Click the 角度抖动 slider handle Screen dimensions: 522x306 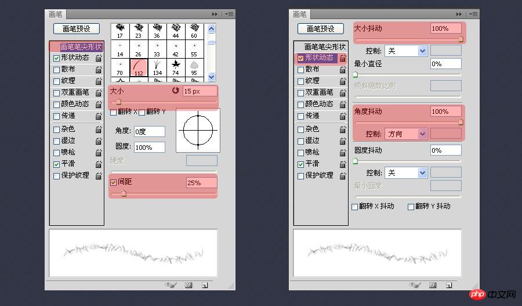point(461,122)
